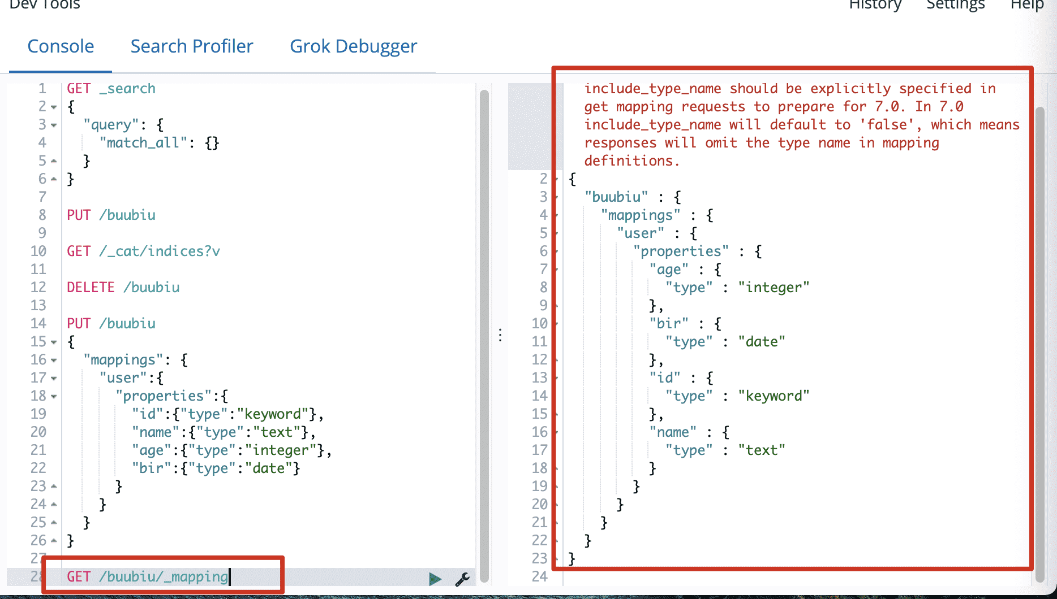Image resolution: width=1057 pixels, height=599 pixels.
Task: Collapse the "mappings" block on line 16
Action: click(x=54, y=360)
